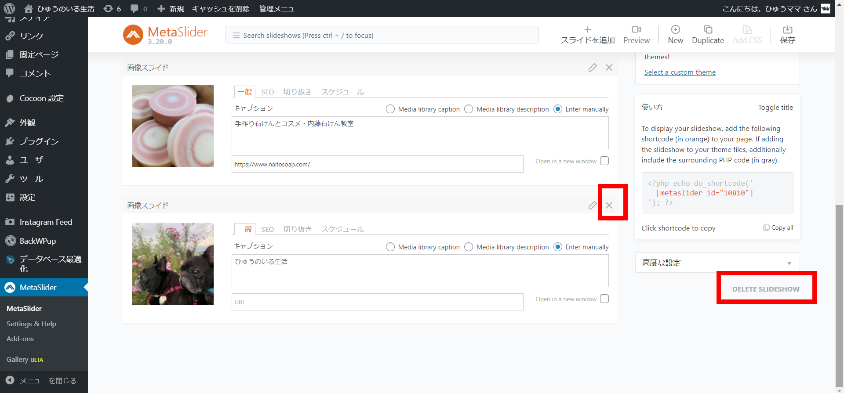Click the 保存 save icon

(787, 30)
